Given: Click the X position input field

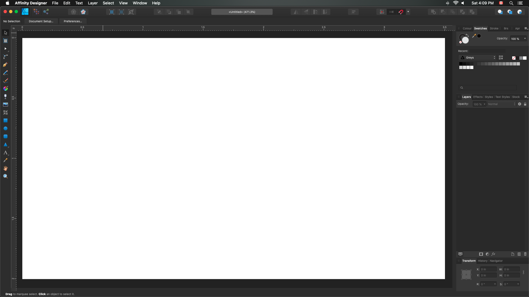Looking at the screenshot, I should coord(488,269).
